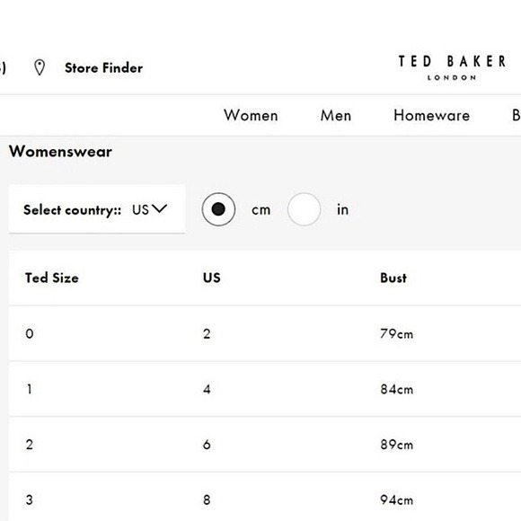
Task: Open the Store Finder link
Action: click(x=103, y=67)
